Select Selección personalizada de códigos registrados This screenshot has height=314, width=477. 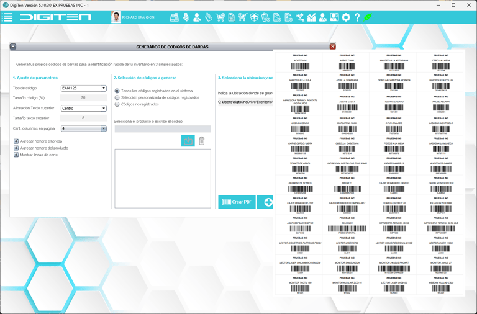click(117, 97)
